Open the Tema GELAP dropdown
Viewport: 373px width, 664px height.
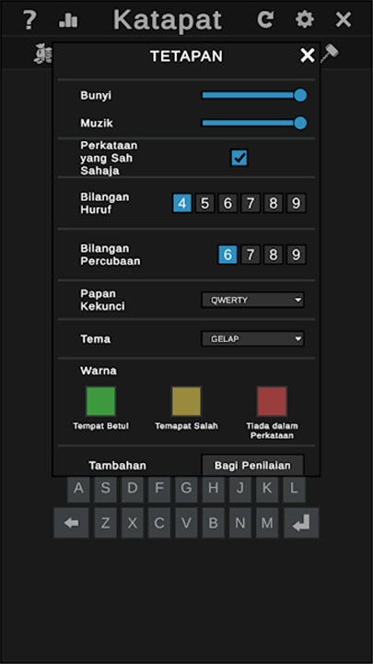[x=253, y=338]
